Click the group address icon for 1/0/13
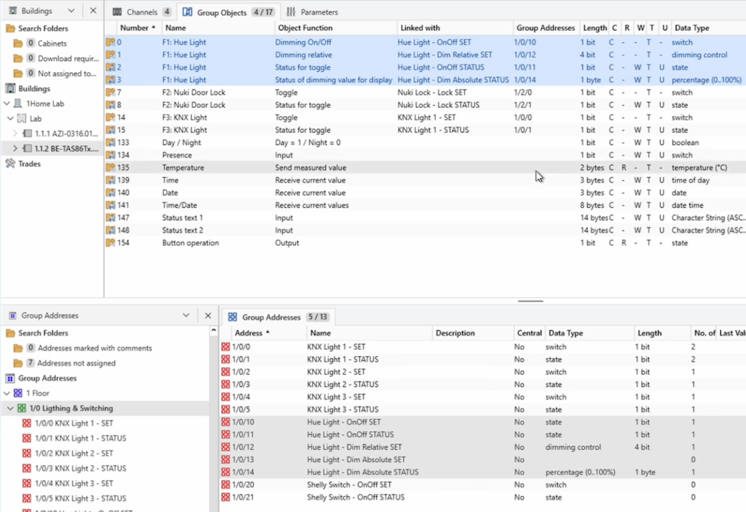The height and width of the screenshot is (512, 746). 226,460
